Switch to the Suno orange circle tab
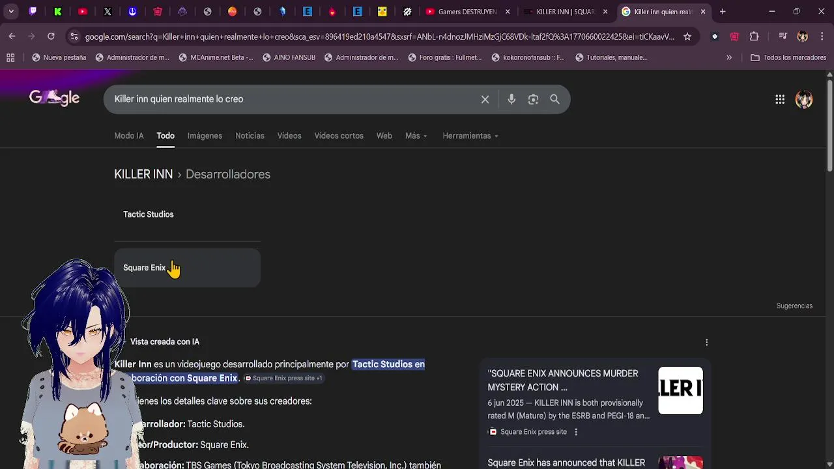This screenshot has width=834, height=469. (233, 11)
